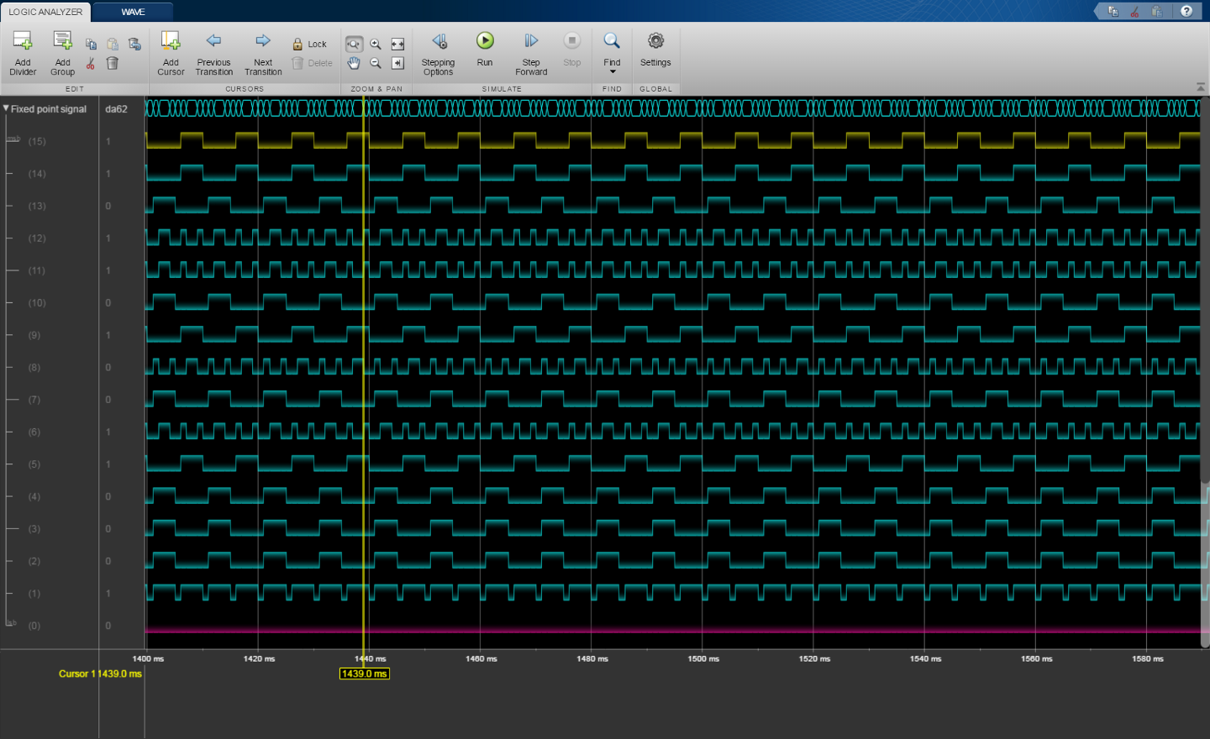Image resolution: width=1210 pixels, height=739 pixels.
Task: Click the Add Group icon
Action: (x=62, y=41)
